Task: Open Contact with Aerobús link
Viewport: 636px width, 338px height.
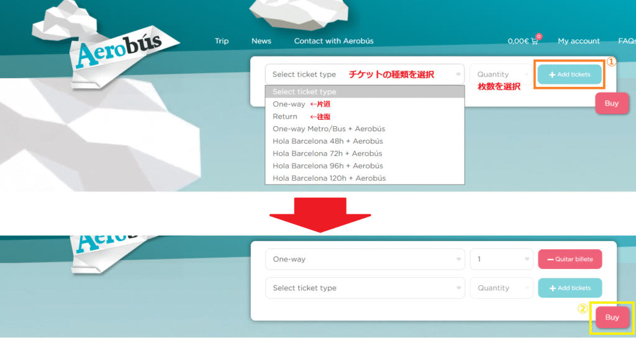Action: 334,41
